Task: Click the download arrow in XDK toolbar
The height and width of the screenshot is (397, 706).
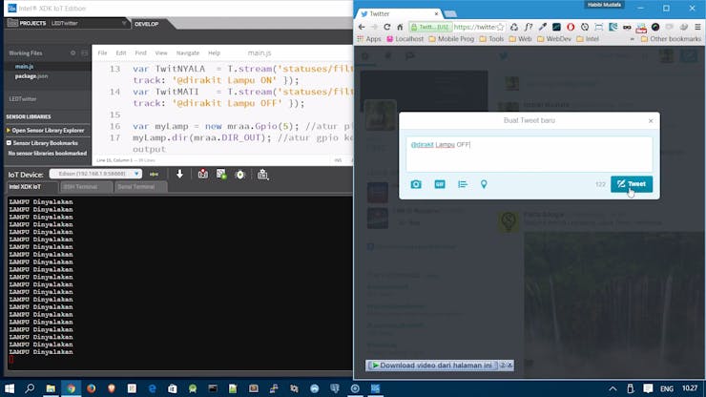Action: pyautogui.click(x=179, y=174)
